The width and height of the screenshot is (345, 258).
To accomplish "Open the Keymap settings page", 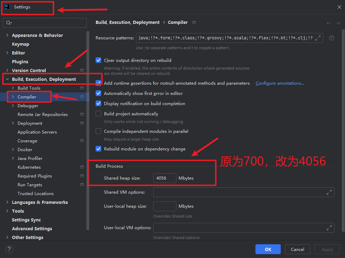I will point(20,44).
